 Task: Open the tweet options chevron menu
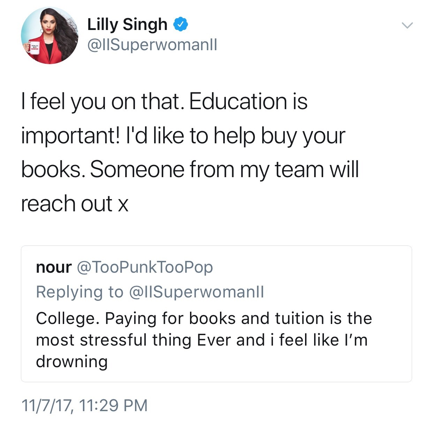(x=407, y=25)
